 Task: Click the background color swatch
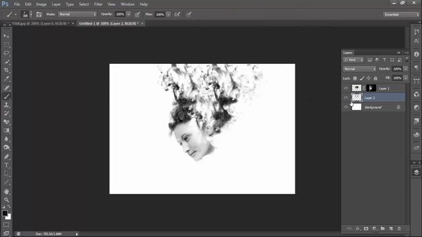pos(9,217)
